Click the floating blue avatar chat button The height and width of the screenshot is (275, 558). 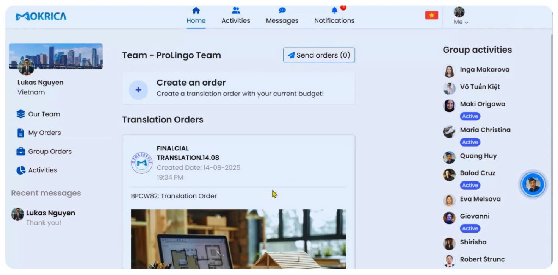(x=533, y=184)
